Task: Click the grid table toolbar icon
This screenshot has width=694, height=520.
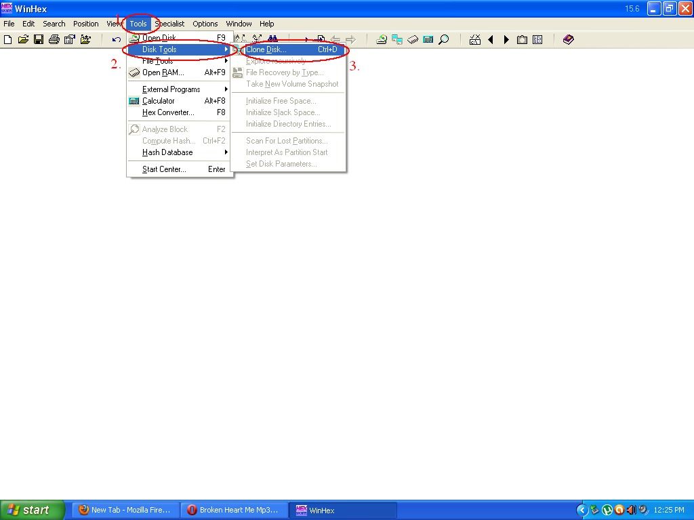Action: [537, 40]
